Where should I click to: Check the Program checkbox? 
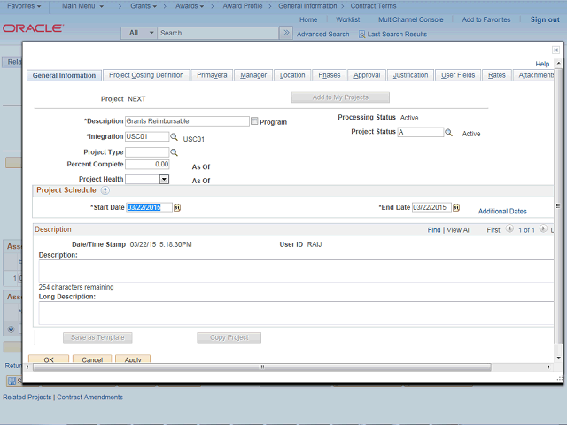[254, 121]
